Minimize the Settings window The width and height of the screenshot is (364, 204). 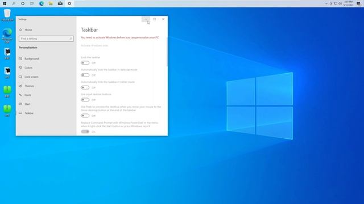[x=146, y=19]
